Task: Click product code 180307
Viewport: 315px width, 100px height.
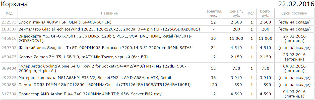Action: [x=9, y=29]
